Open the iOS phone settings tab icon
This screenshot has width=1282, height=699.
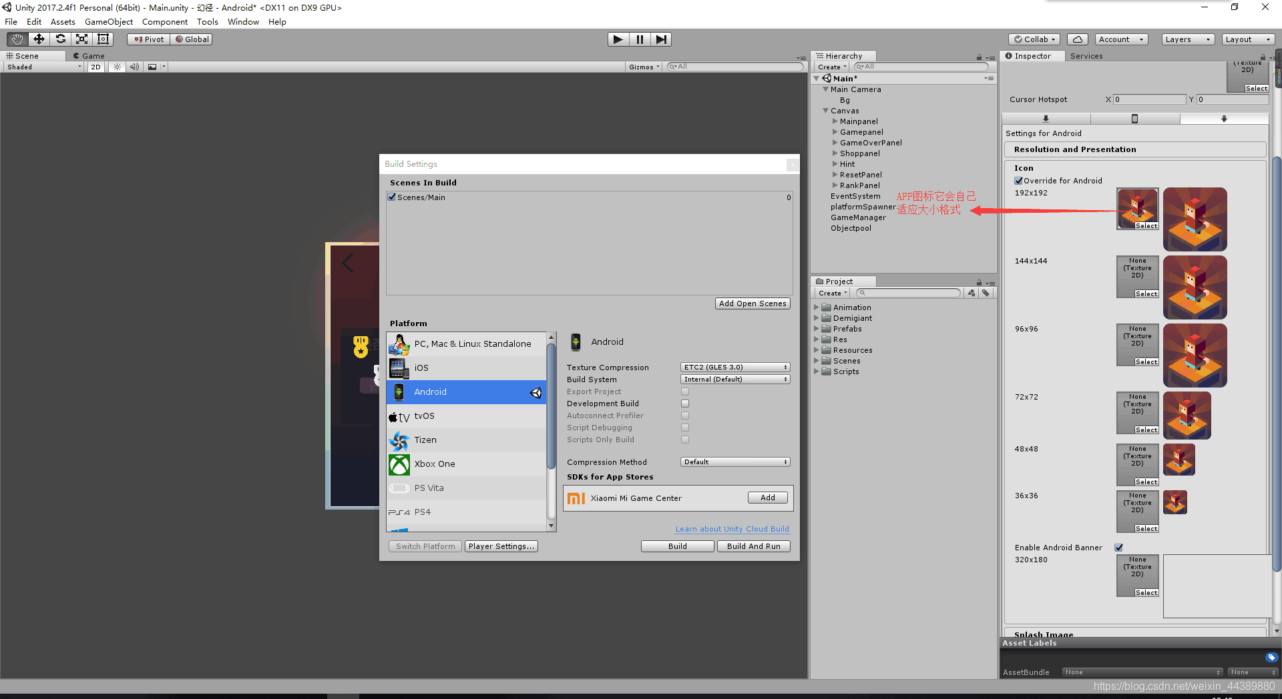1134,119
